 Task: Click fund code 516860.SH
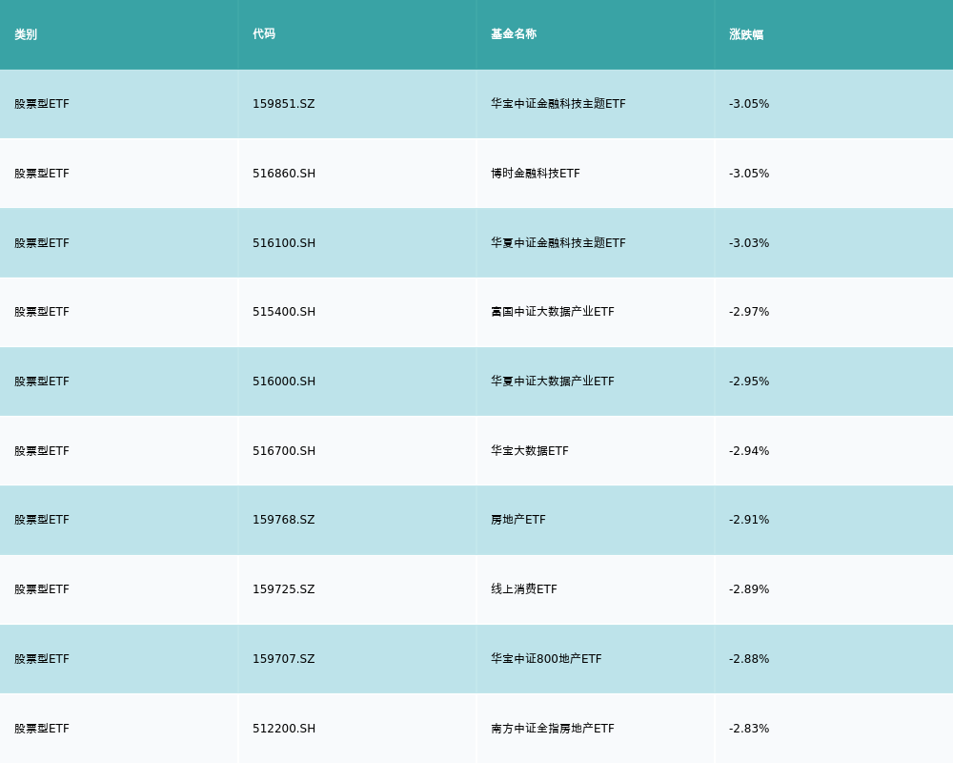pos(284,174)
